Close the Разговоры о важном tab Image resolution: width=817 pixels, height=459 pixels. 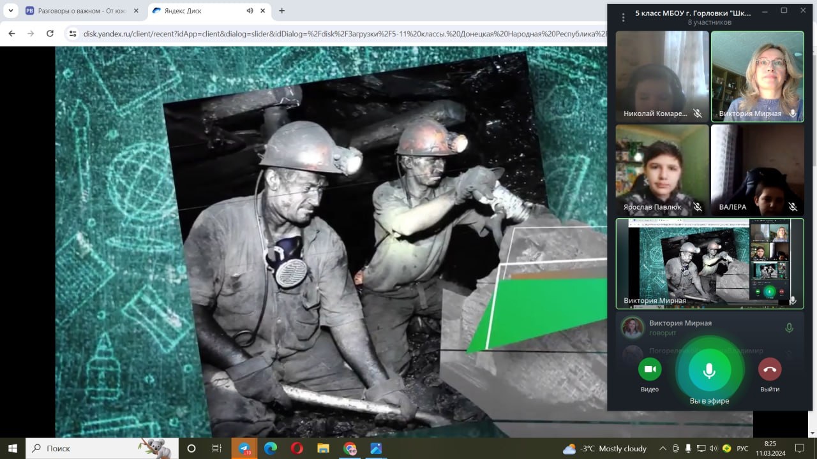pos(136,11)
